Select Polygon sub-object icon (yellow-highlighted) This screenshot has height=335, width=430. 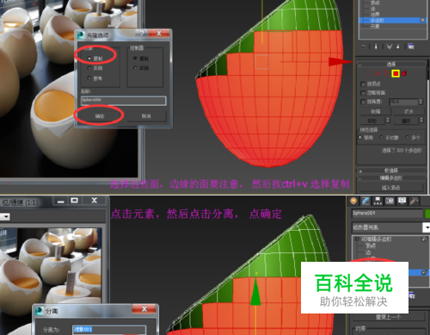pos(396,73)
